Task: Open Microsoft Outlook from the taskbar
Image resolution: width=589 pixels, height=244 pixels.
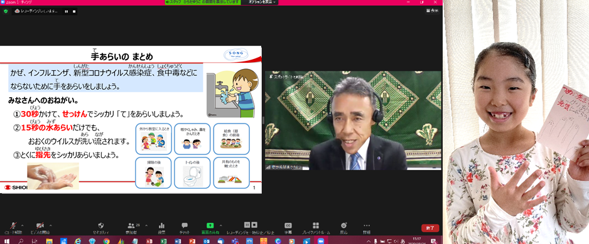Action: coord(206,241)
